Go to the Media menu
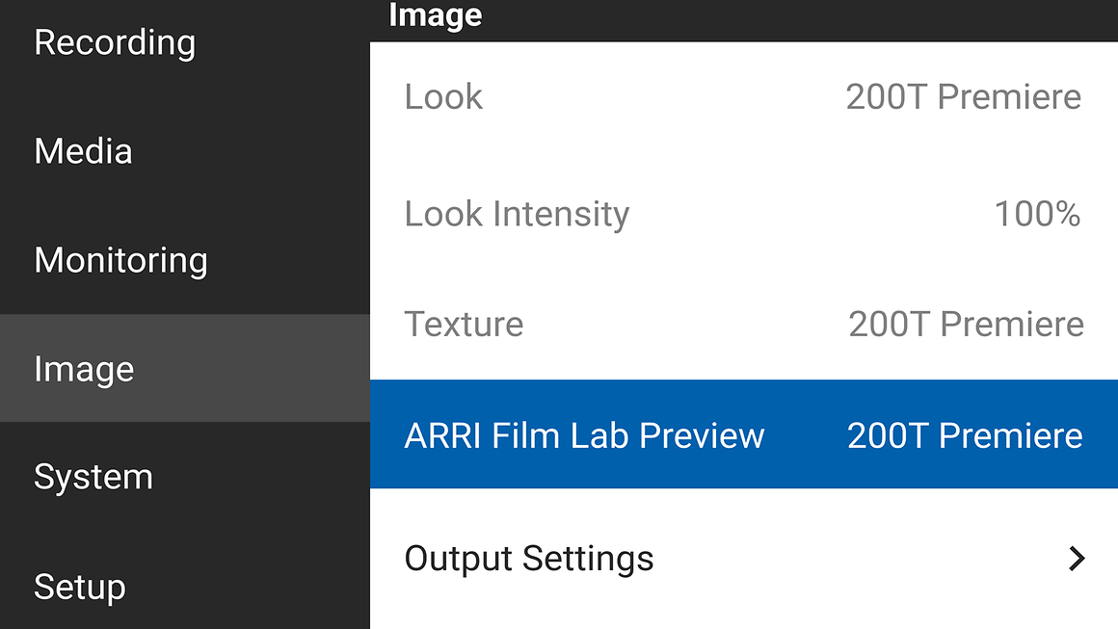This screenshot has height=629, width=1118. pyautogui.click(x=83, y=151)
